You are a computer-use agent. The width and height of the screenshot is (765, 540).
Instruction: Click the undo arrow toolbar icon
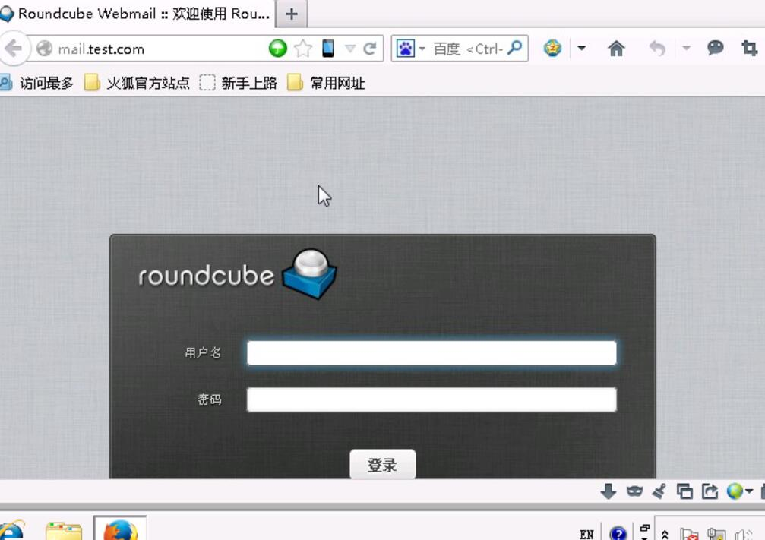point(657,48)
